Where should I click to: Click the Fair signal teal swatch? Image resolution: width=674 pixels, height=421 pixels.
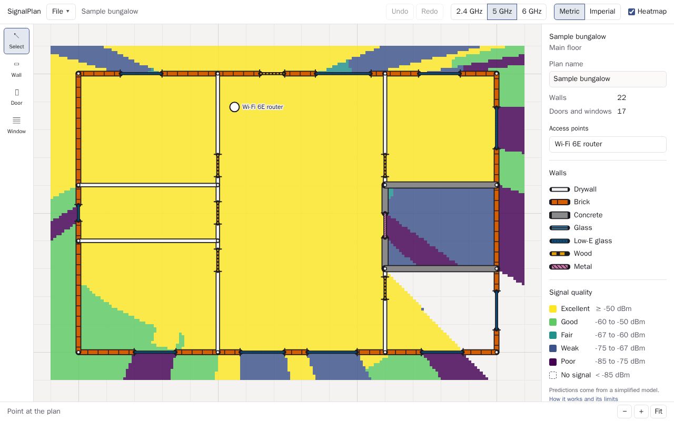[x=553, y=335]
